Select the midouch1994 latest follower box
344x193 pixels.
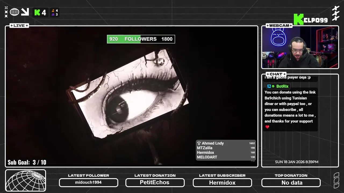[x=88, y=183]
